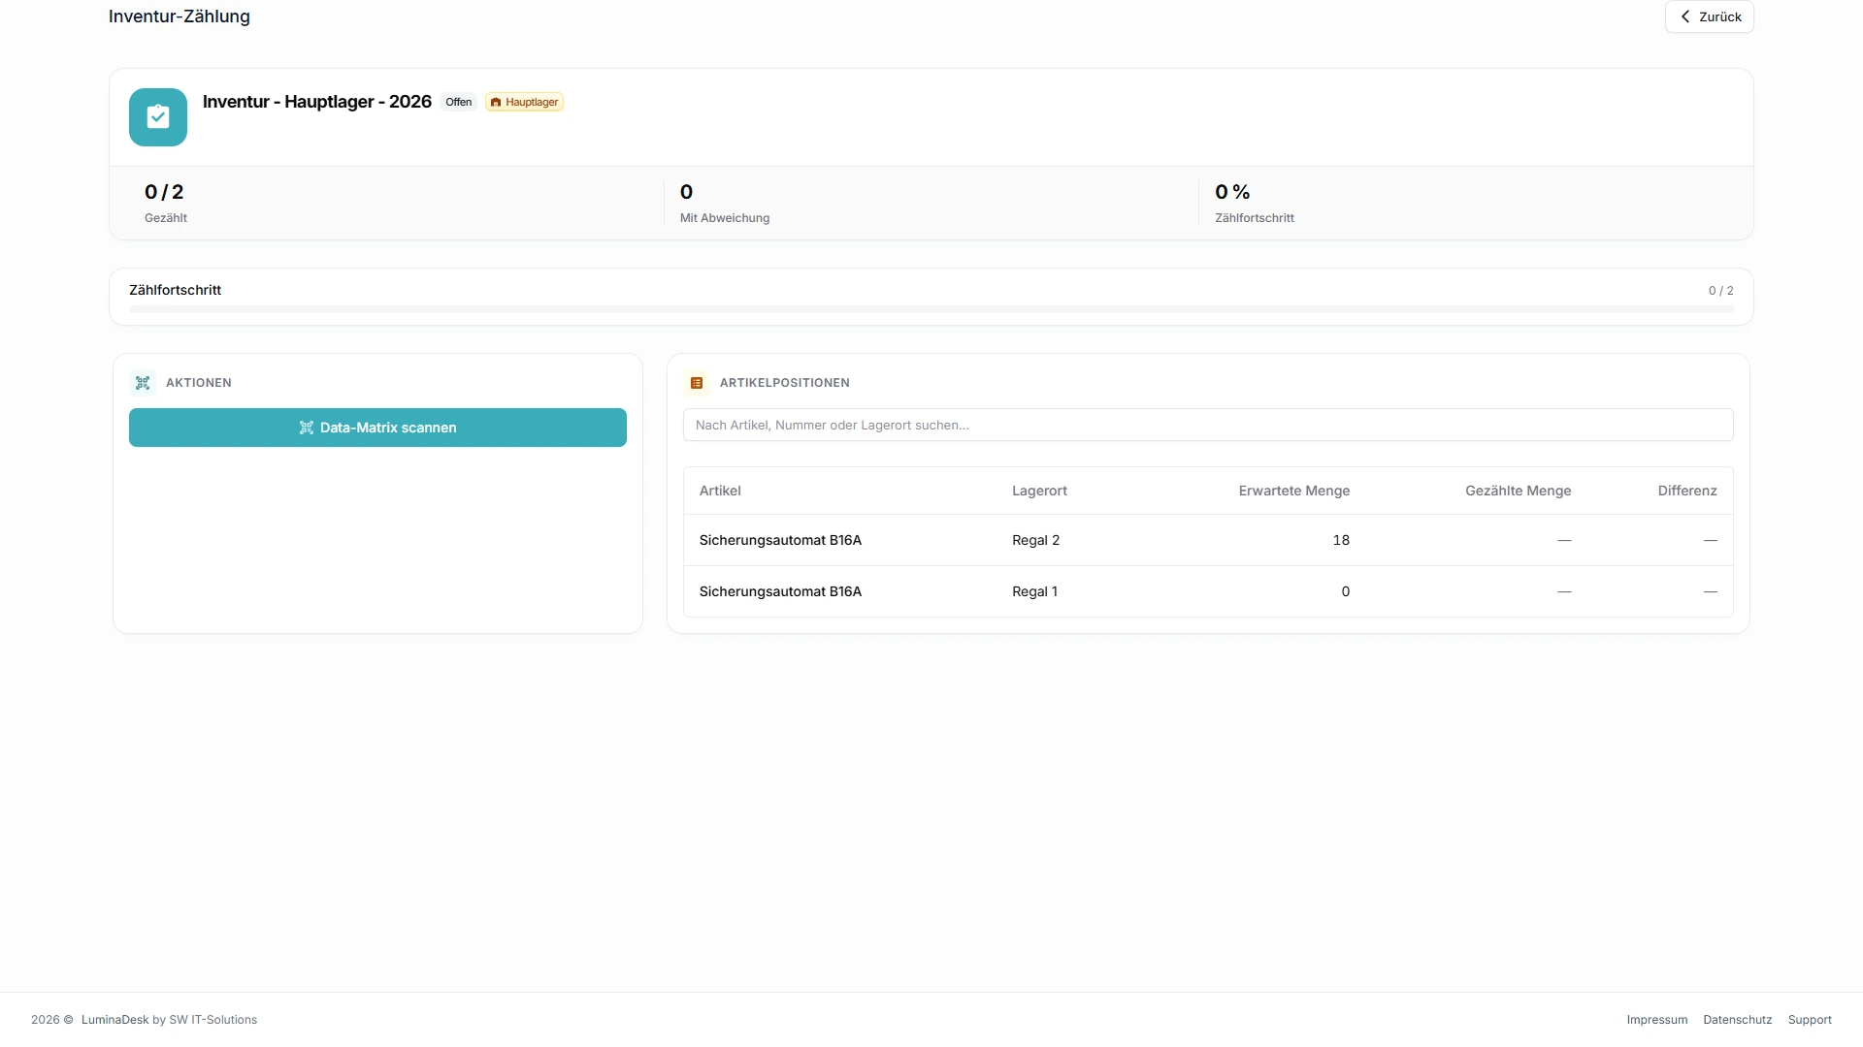The width and height of the screenshot is (1863, 1047).
Task: Focus the article search input field
Action: point(1208,425)
